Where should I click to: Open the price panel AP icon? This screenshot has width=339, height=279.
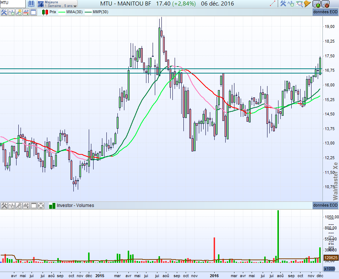click(26, 12)
